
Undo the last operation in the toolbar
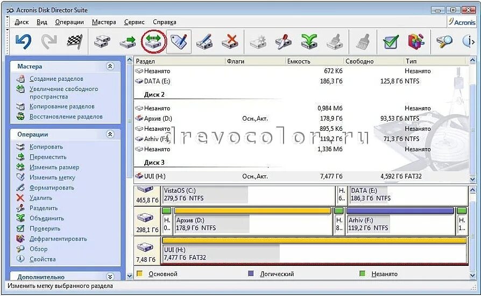(x=24, y=41)
